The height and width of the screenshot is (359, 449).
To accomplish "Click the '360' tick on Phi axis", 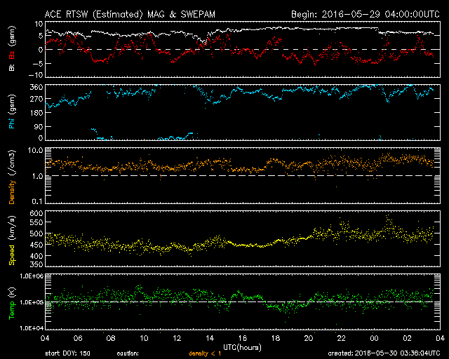I will tap(36, 88).
